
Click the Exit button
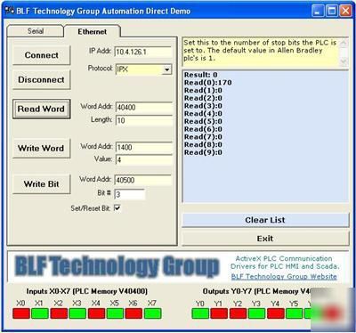tap(265, 239)
